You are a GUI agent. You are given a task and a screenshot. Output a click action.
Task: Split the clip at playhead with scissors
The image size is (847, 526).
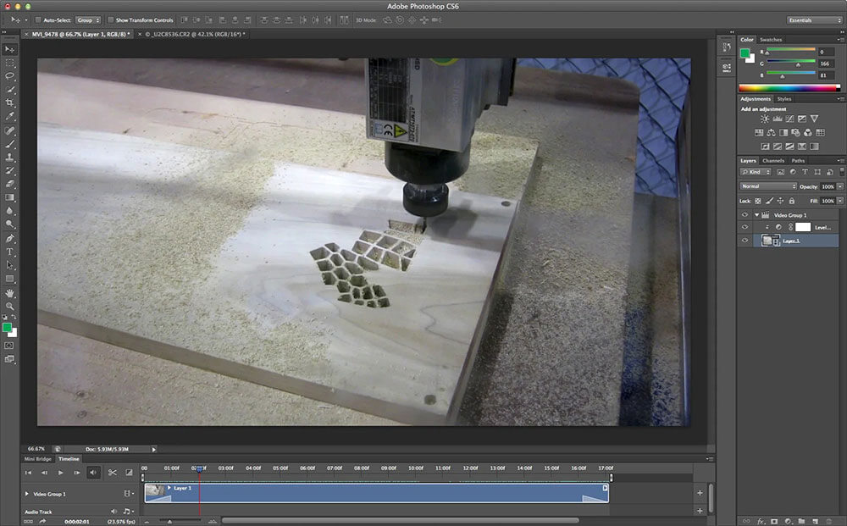113,473
